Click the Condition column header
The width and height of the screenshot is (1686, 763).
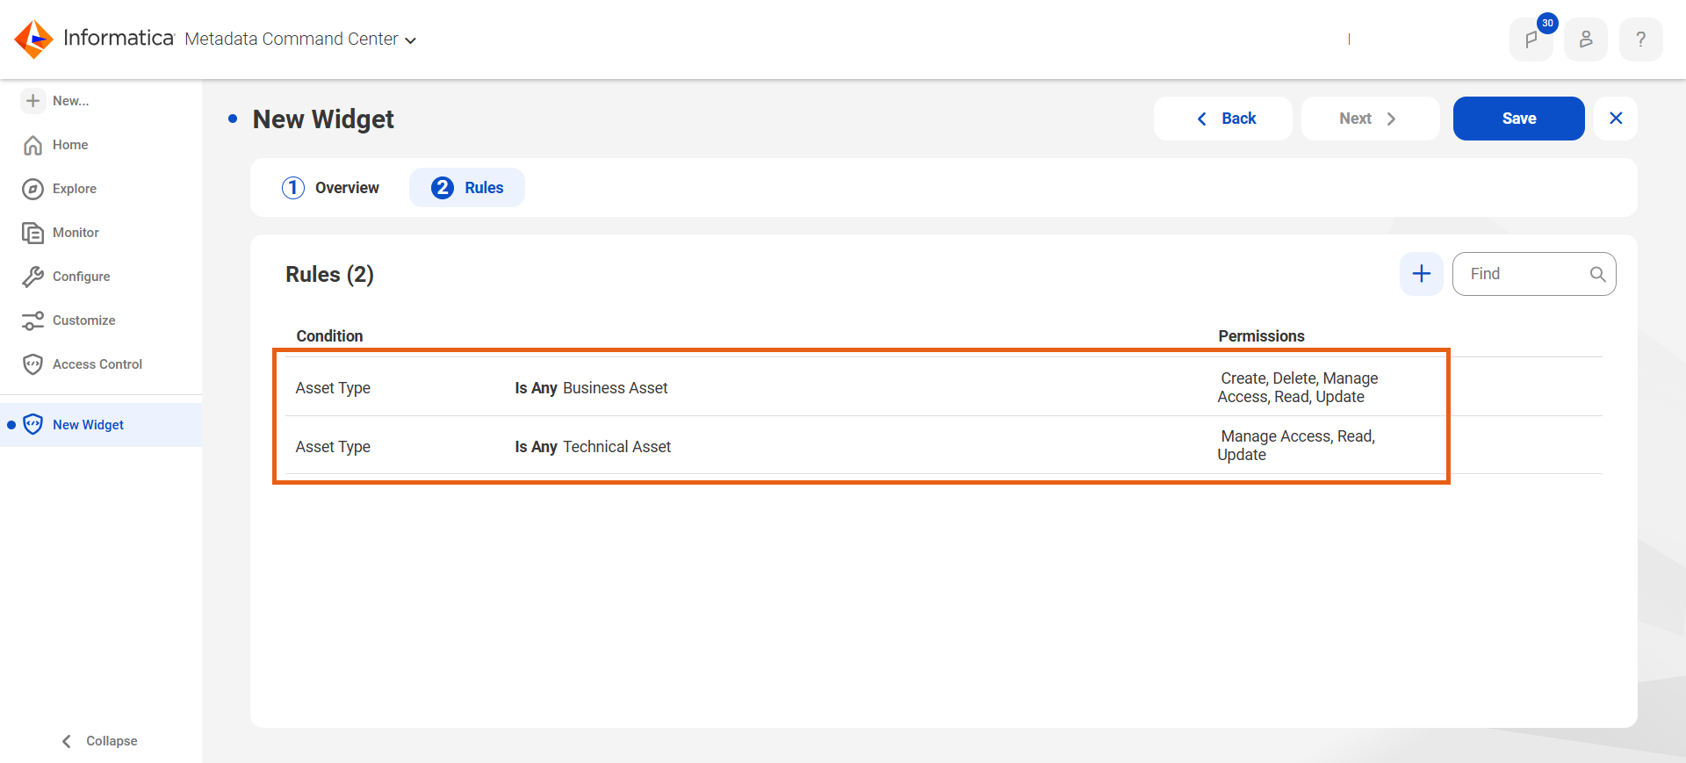click(329, 336)
